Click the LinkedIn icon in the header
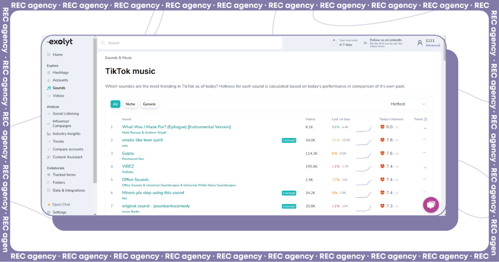Screen dimensions: 499x262 coord(365,43)
